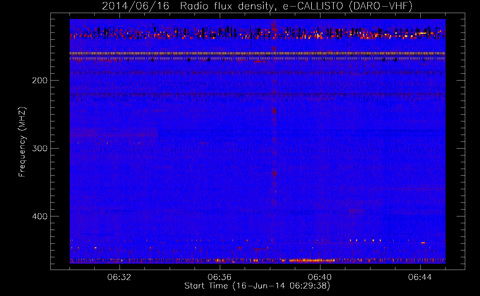Select the 400 frequency axis label
The width and height of the screenshot is (480, 296).
(x=40, y=216)
